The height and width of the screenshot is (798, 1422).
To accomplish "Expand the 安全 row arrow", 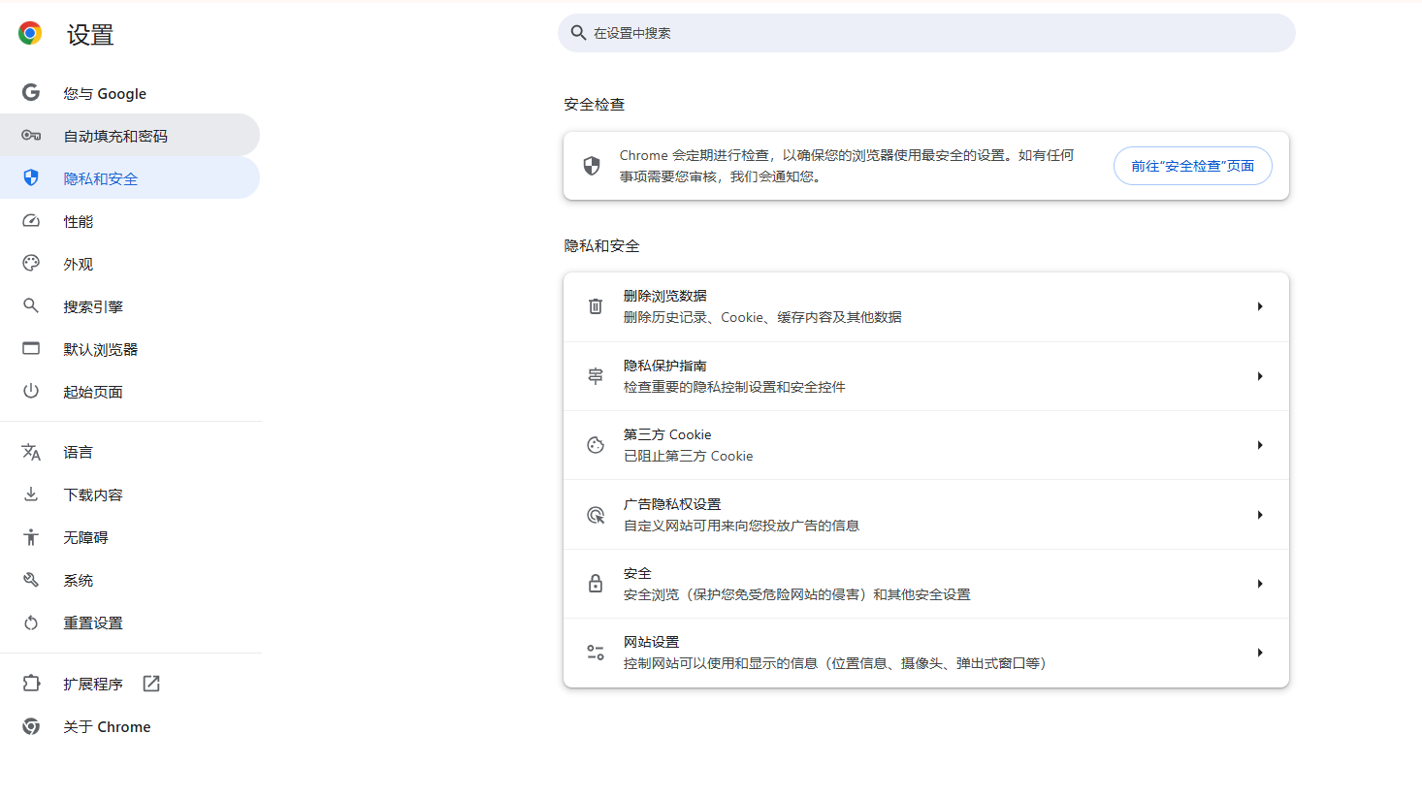I will (x=1260, y=584).
